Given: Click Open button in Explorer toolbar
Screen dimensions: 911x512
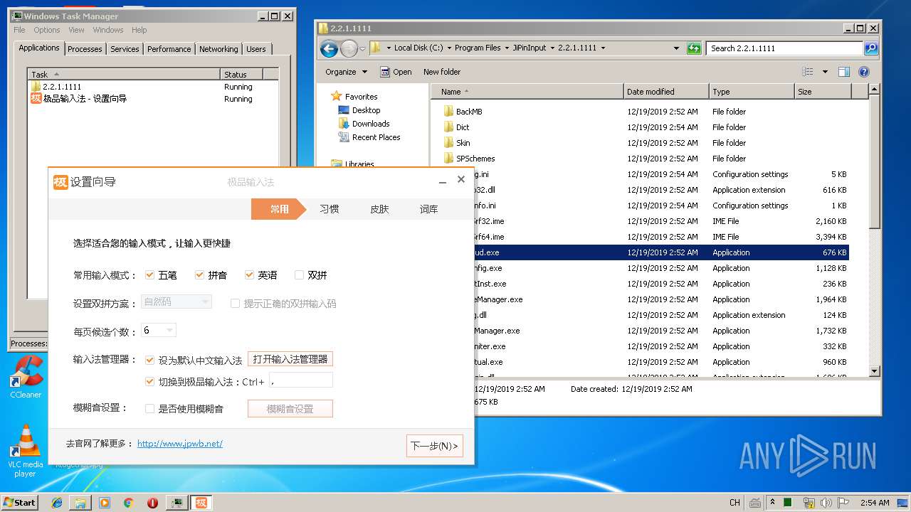Looking at the screenshot, I should [x=396, y=72].
